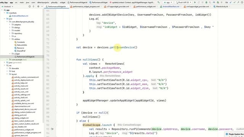Switch to the MainActivity.kt tab

tap(222, 6)
